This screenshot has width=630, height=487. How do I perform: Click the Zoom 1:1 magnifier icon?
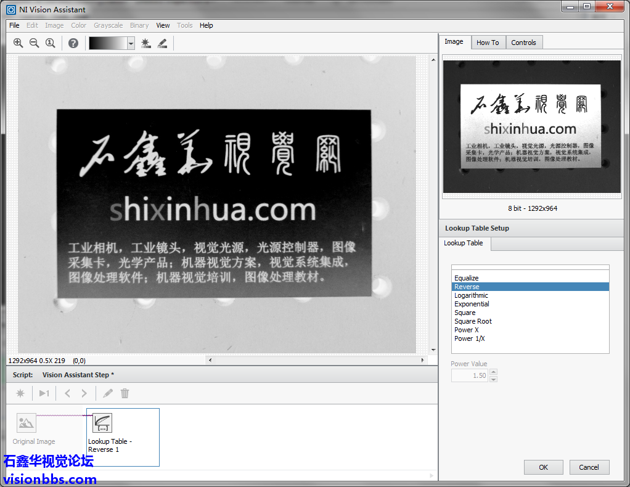pyautogui.click(x=50, y=43)
